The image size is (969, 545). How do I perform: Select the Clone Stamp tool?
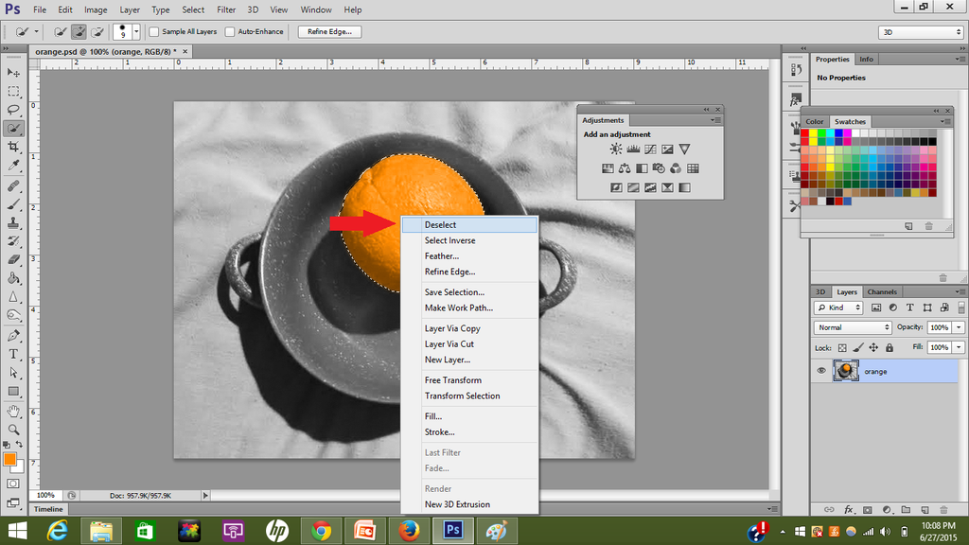click(x=14, y=222)
